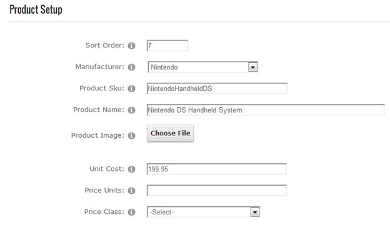This screenshot has width=390, height=225.
Task: Click the Product Setup heading
Action: pos(36,10)
